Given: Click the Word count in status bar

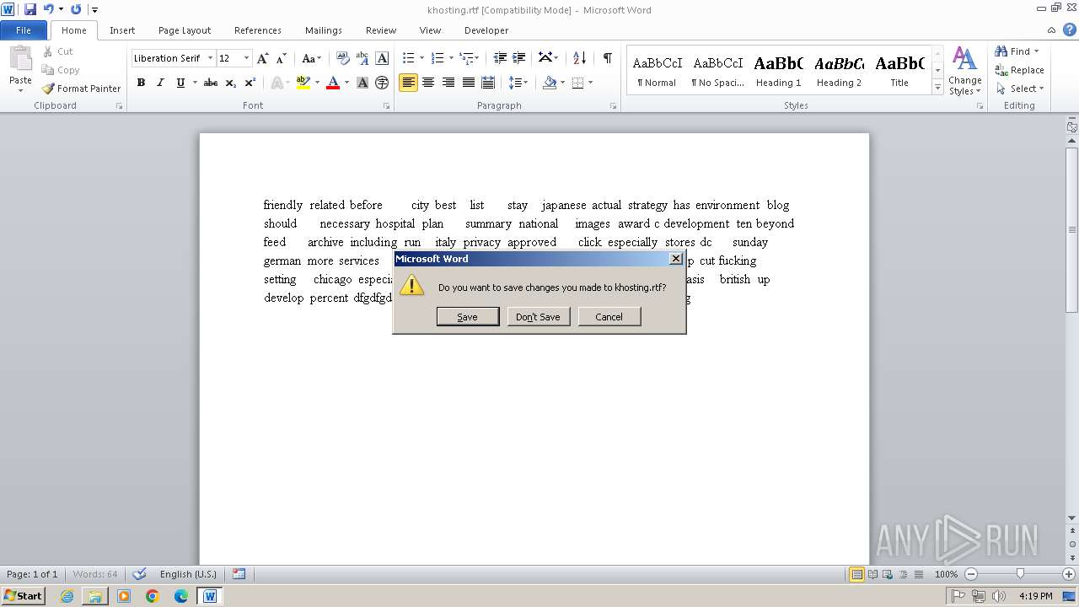Looking at the screenshot, I should coord(95,574).
